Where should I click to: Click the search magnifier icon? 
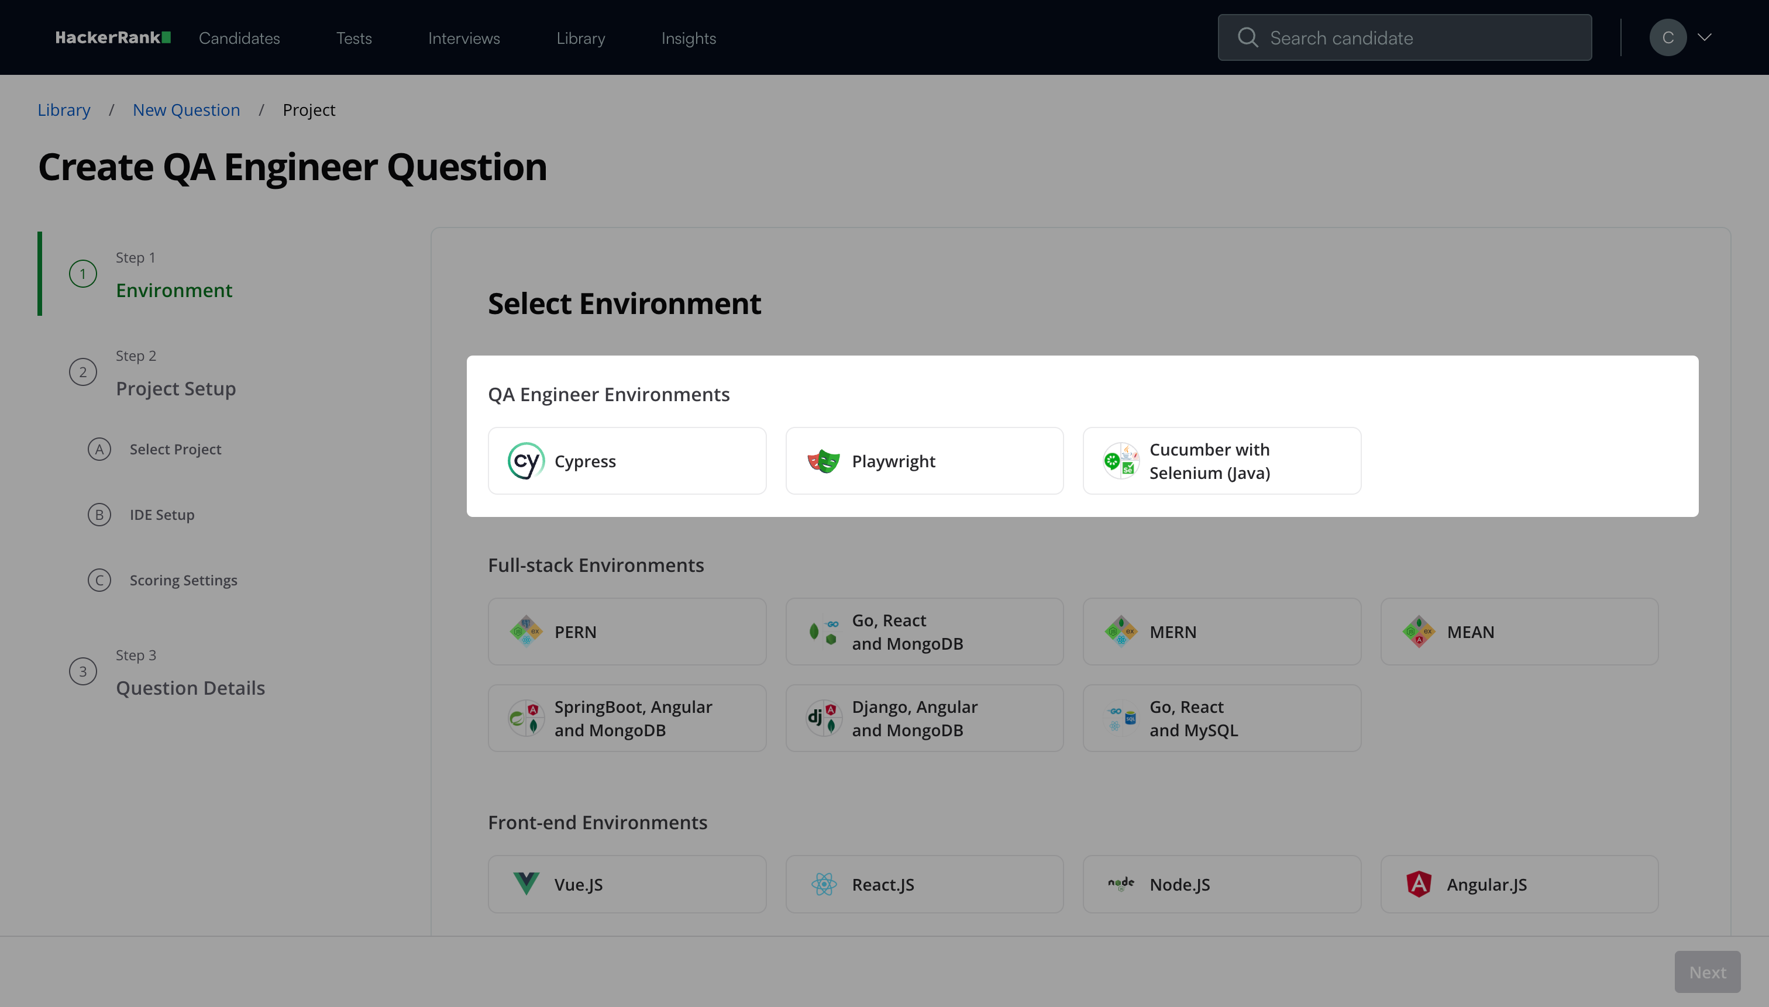coord(1247,37)
